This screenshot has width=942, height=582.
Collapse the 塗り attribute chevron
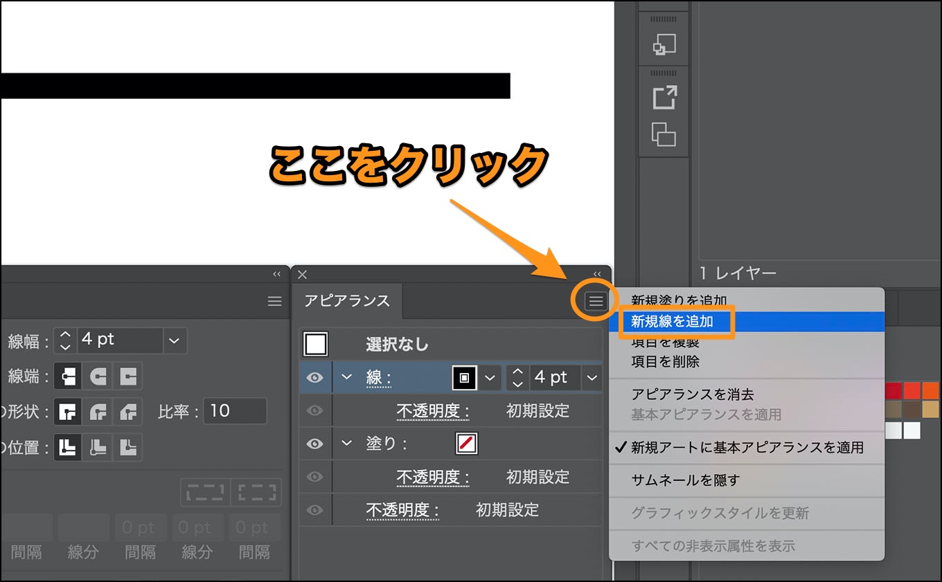pyautogui.click(x=347, y=443)
